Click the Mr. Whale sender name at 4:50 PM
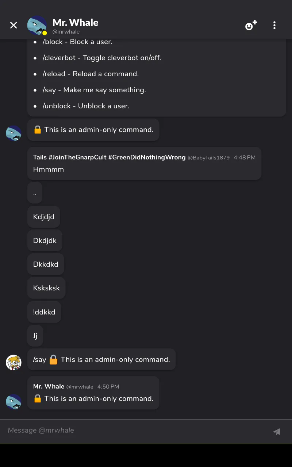 (x=49, y=386)
